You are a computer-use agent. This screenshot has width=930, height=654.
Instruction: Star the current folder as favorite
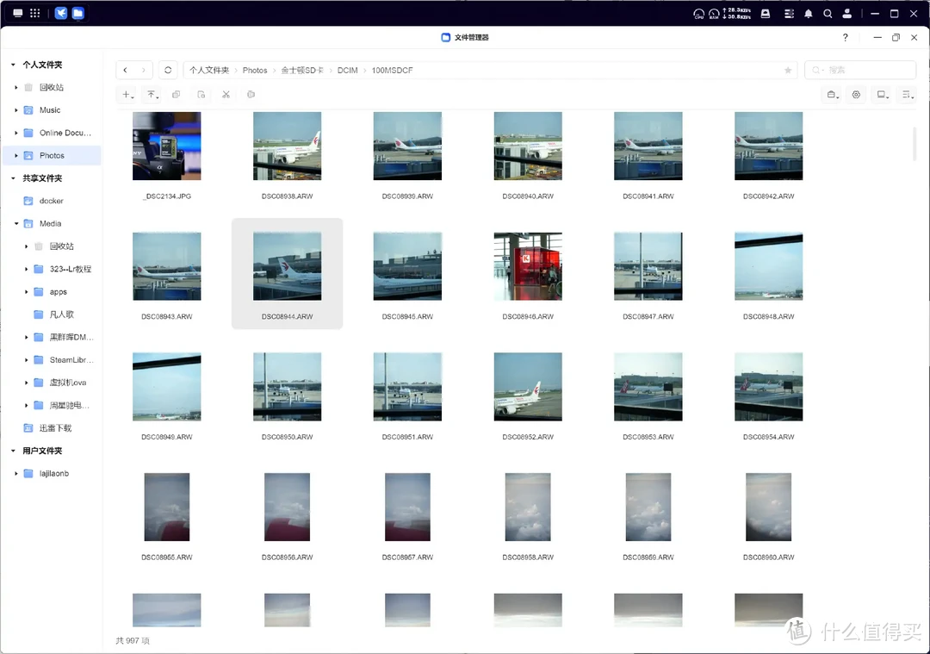click(787, 71)
